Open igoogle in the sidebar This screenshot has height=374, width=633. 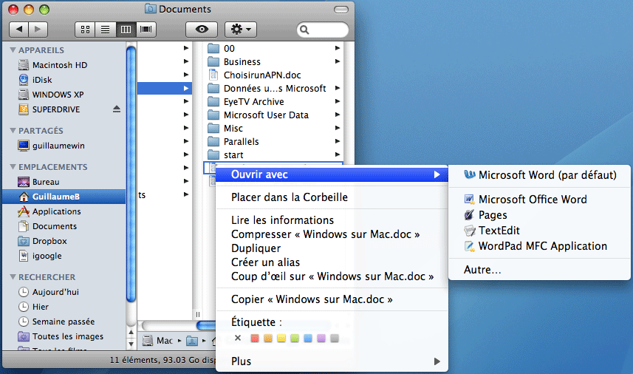click(47, 256)
